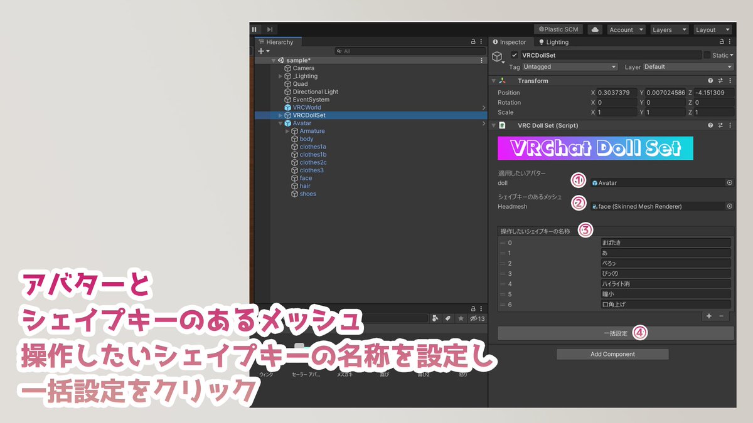The image size is (753, 423).
Task: Select hair in the Hierarchy
Action: click(305, 185)
